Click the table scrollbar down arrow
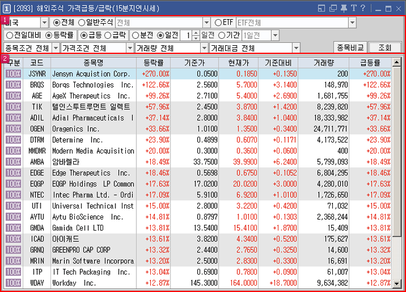Viewport: 406px width, 292px height. 397,284
